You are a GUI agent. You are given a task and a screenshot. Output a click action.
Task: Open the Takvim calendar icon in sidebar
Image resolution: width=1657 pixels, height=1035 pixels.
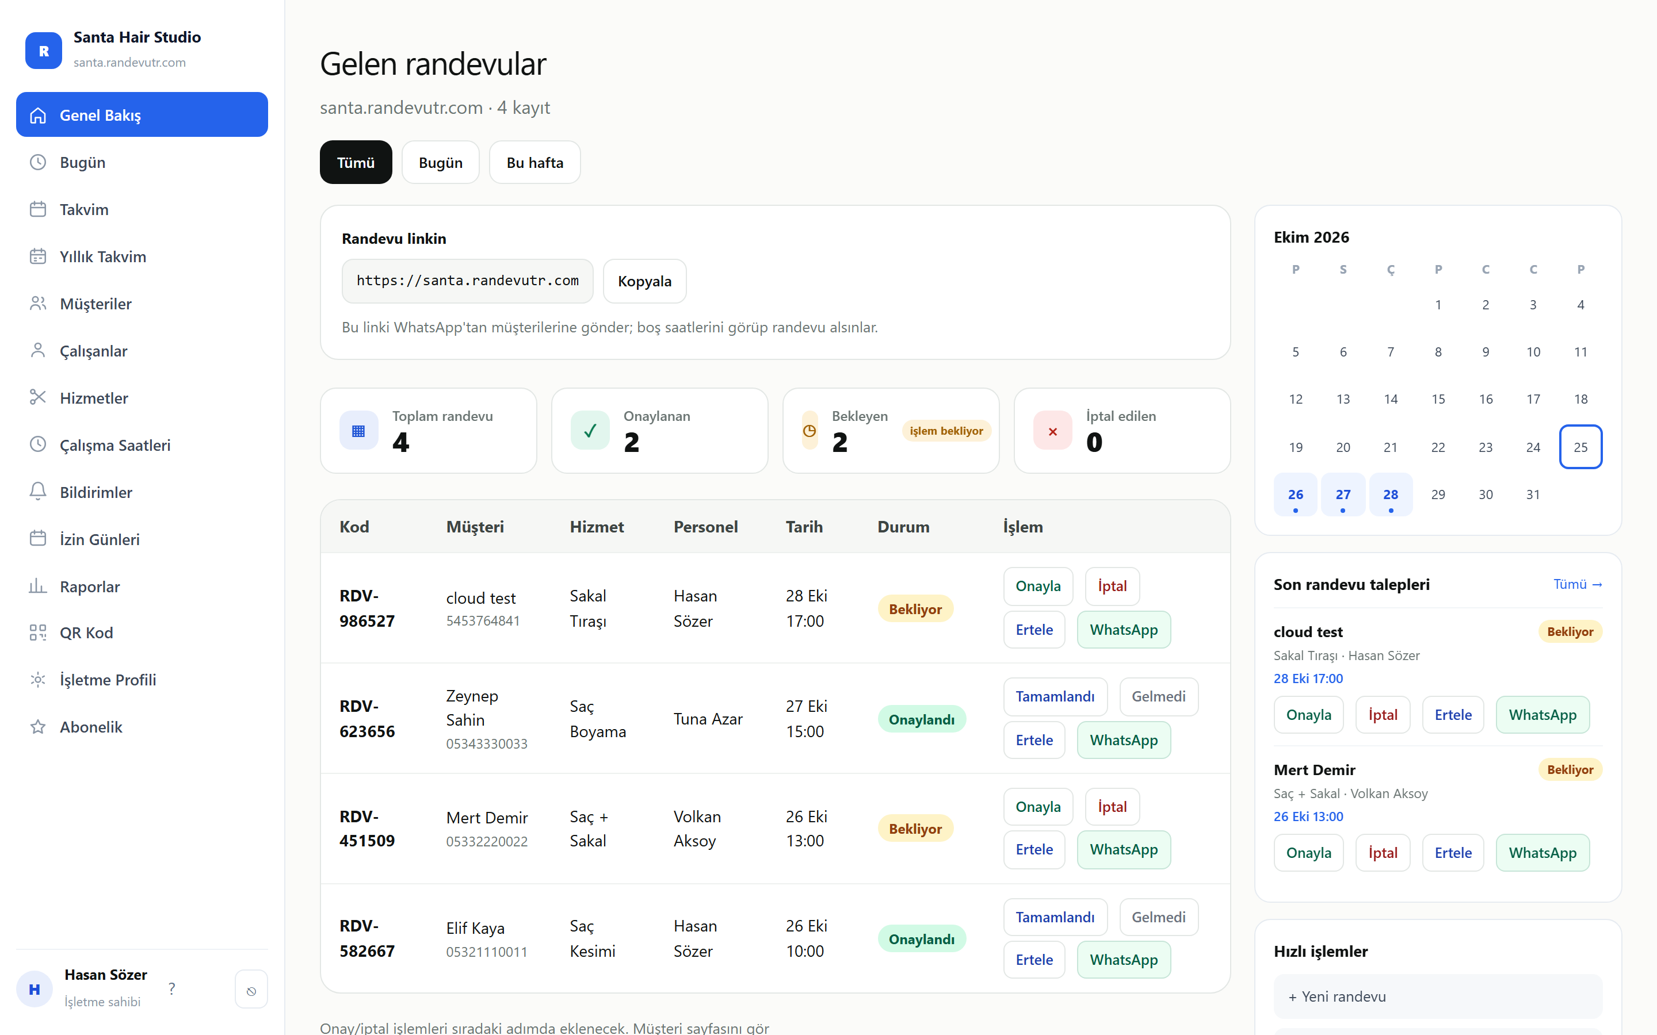coord(39,209)
